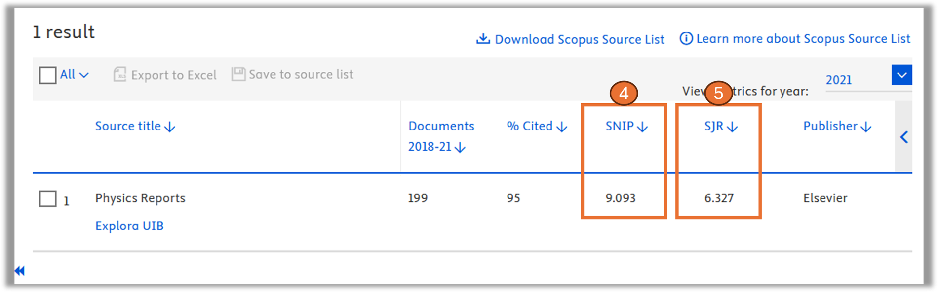Image resolution: width=938 pixels, height=292 pixels.
Task: Click the sort arrow next to SNIP
Action: (642, 127)
